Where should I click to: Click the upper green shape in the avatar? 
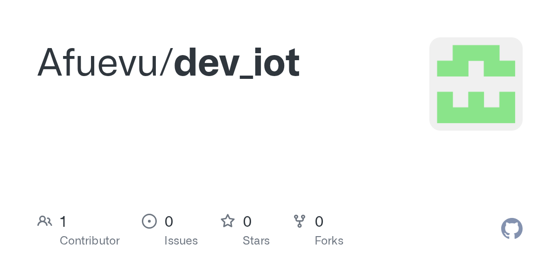point(476,54)
